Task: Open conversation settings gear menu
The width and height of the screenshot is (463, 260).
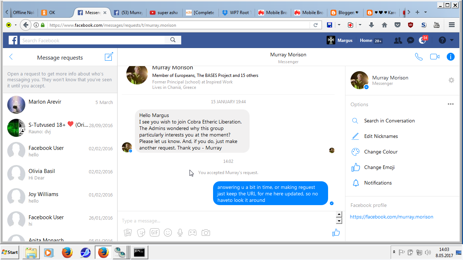Action: pyautogui.click(x=451, y=80)
